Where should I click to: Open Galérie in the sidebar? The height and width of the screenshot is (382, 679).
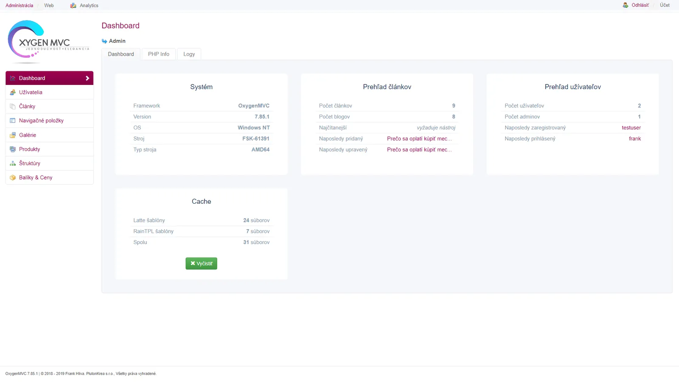(49, 135)
